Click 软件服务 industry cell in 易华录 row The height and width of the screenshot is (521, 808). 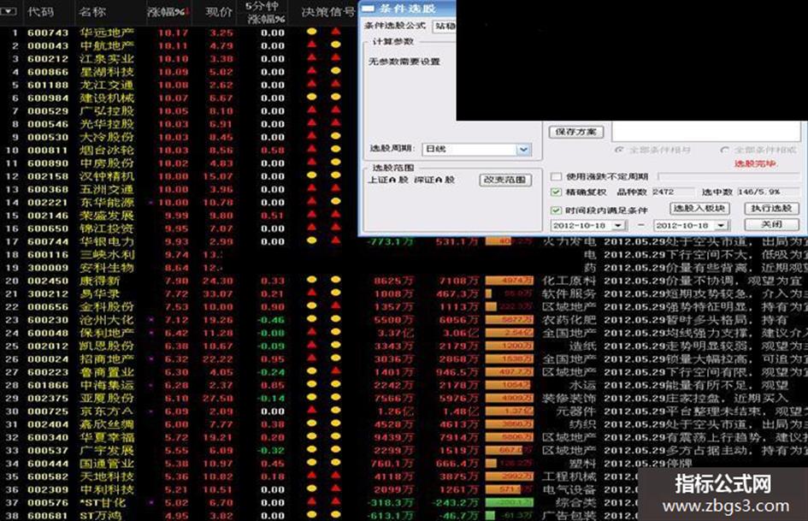[569, 293]
